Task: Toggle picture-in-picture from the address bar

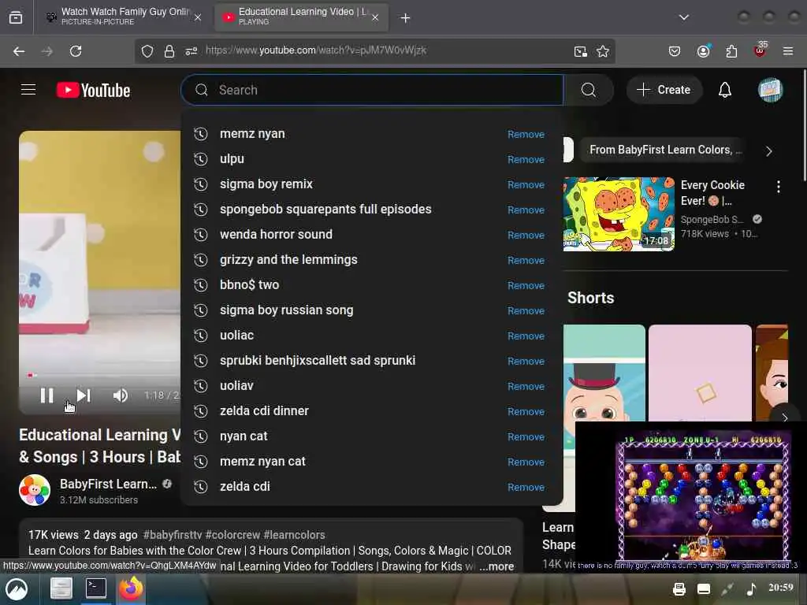Action: click(x=581, y=51)
